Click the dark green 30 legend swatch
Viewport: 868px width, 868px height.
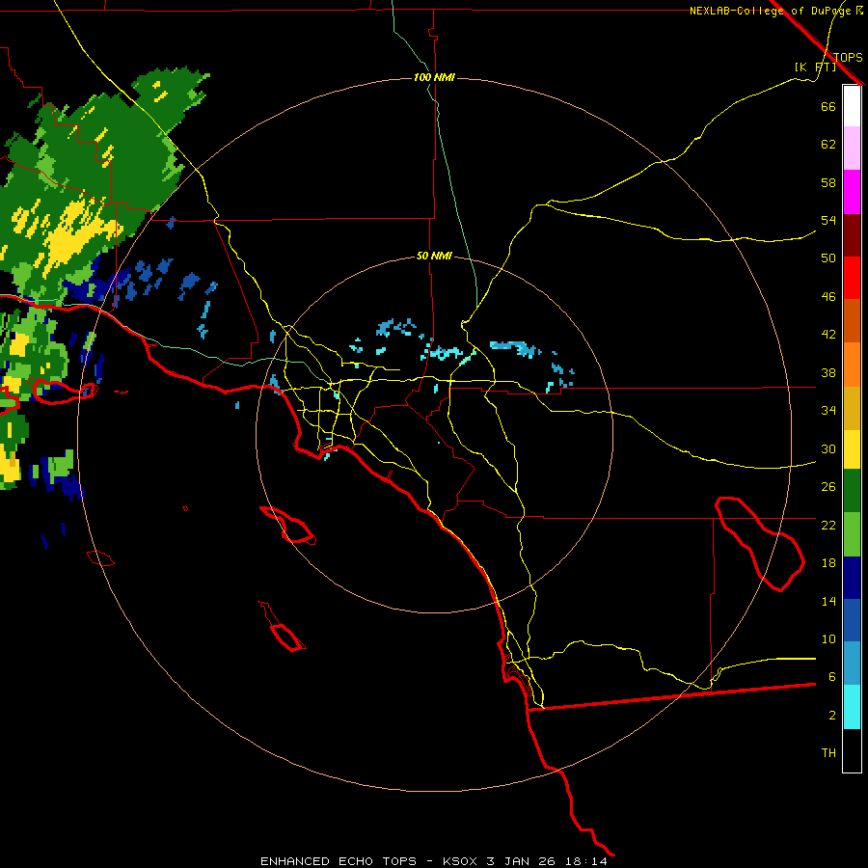point(852,491)
